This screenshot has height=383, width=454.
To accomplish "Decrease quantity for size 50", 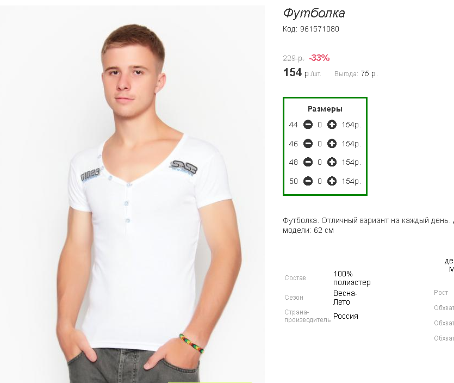I will coord(308,181).
